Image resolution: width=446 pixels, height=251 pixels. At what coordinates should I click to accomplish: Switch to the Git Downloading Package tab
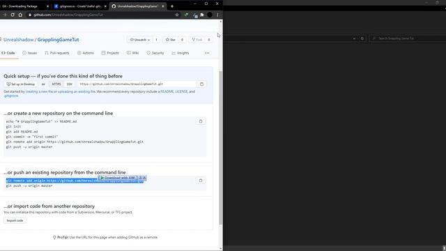(23, 6)
